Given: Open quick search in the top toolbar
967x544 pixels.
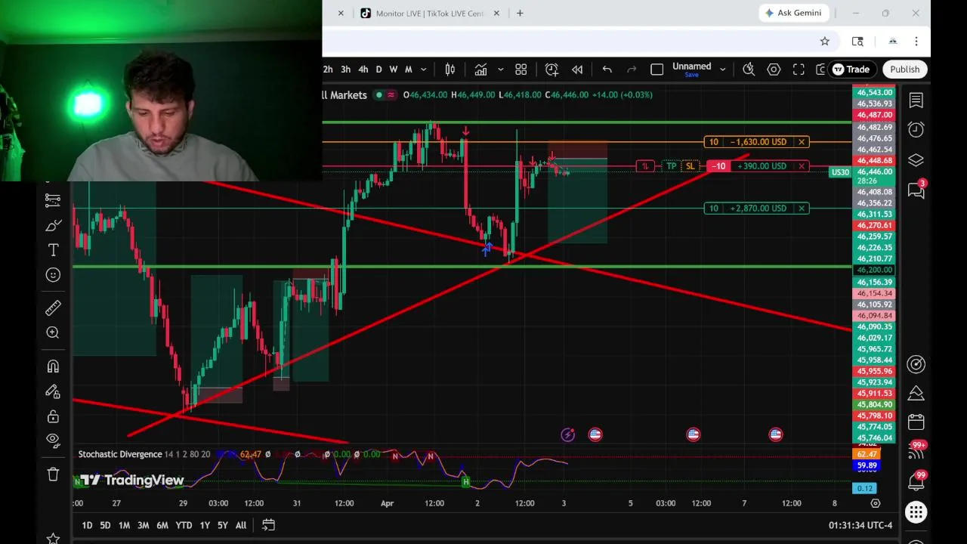Looking at the screenshot, I should 749,70.
